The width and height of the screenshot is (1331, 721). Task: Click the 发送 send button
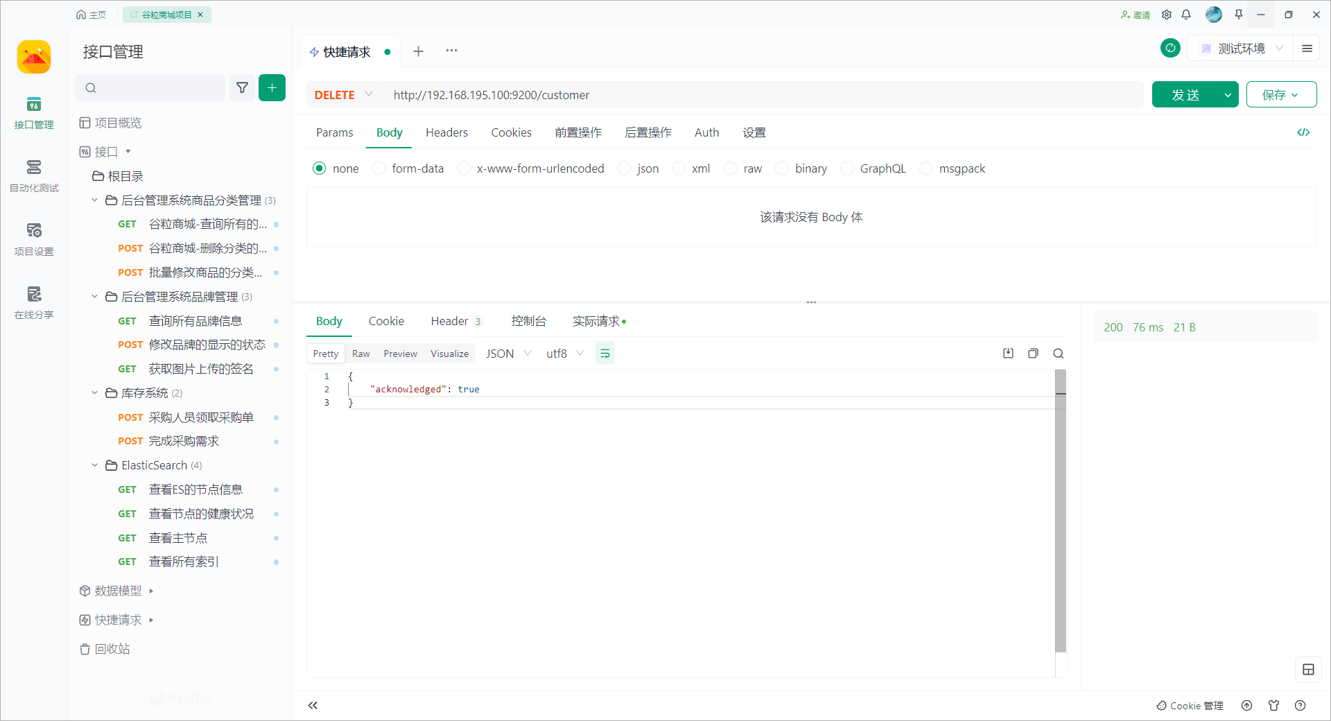(1185, 95)
